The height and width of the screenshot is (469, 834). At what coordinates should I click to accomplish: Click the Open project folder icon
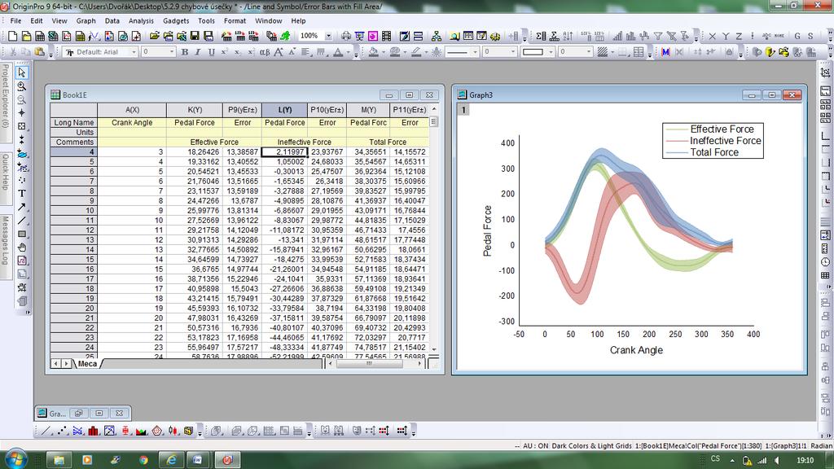pos(154,36)
